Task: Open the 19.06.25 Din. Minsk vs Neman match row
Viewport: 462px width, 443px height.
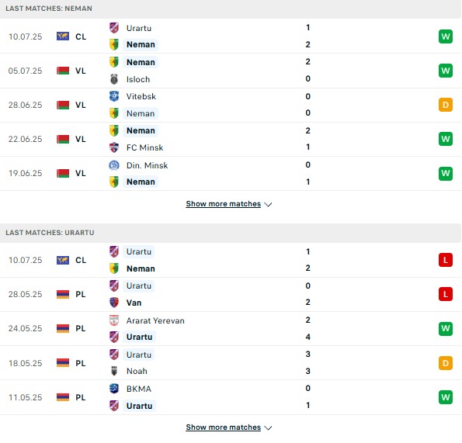Action: tap(231, 173)
